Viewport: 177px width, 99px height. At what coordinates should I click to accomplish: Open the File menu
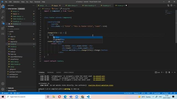(6, 2)
